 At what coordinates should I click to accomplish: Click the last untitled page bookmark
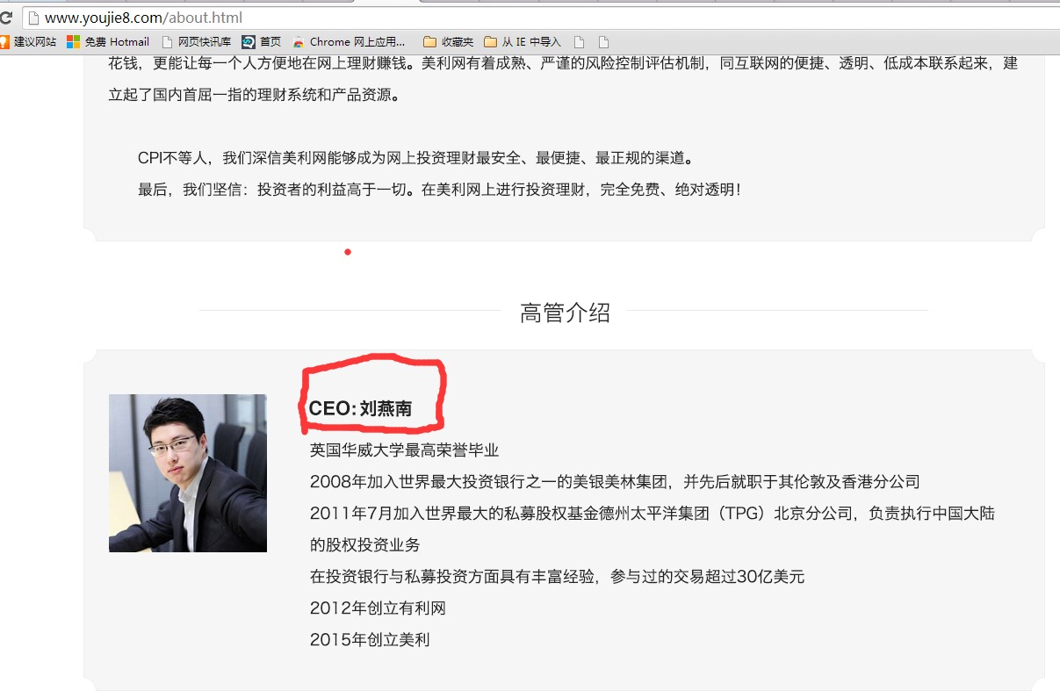coord(603,41)
